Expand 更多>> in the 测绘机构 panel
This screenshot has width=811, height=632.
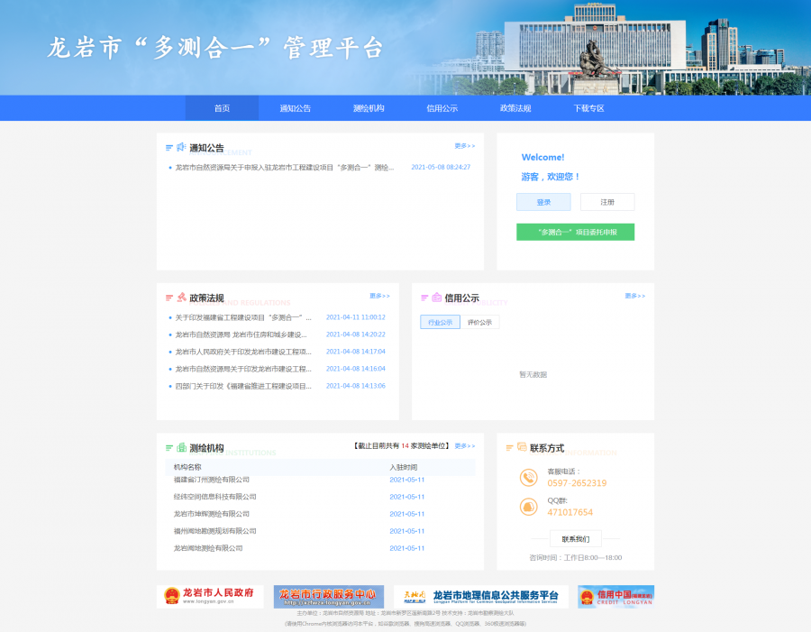[x=464, y=446]
